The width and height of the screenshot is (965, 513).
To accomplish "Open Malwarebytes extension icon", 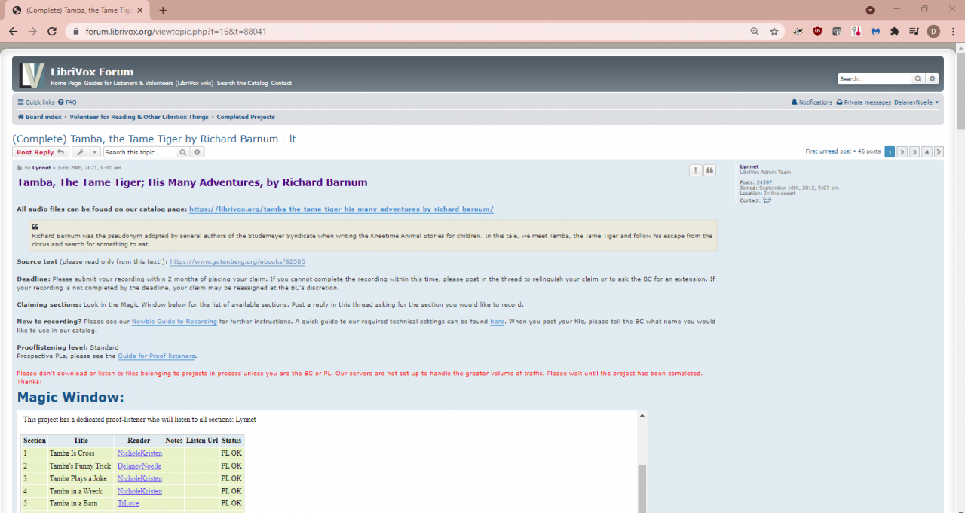I will click(x=875, y=32).
